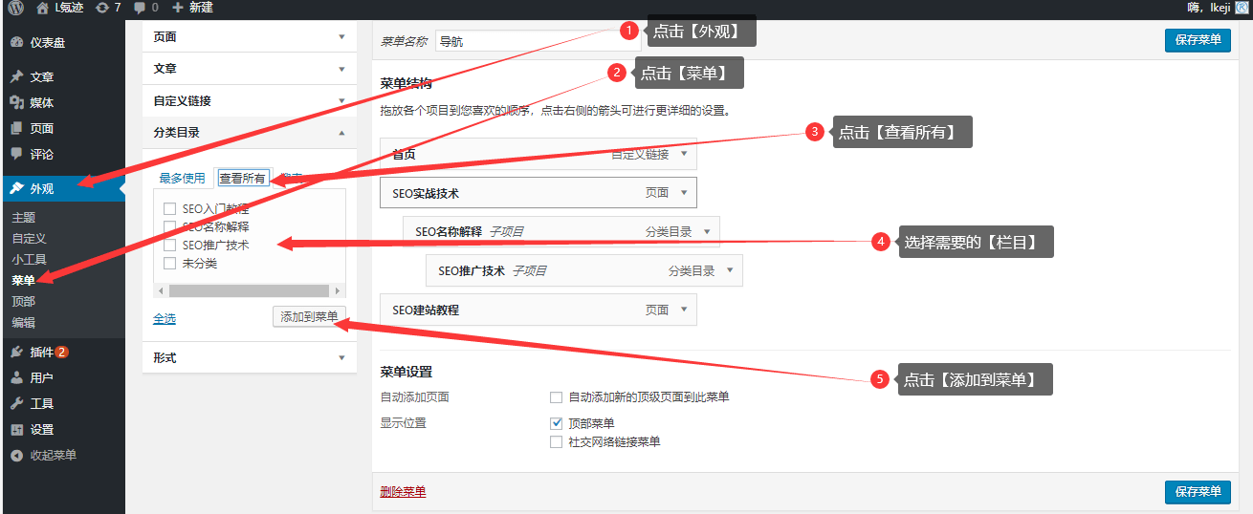Screen dimensions: 1253x514
Task: Open 主题 under appearance submenu
Action: pos(23,218)
